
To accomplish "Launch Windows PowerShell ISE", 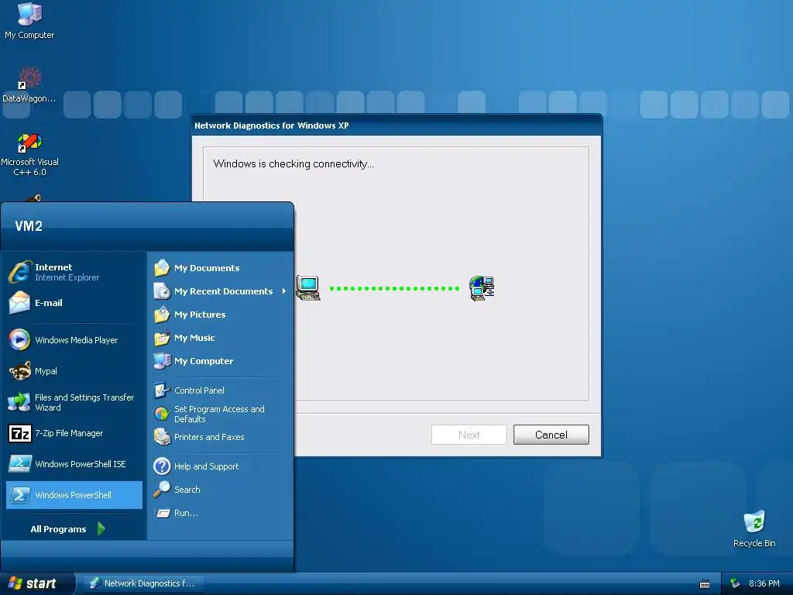I will [x=74, y=464].
